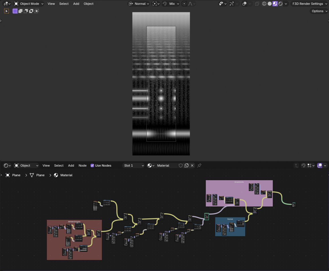Toggle node editor overlays
Image resolution: width=329 pixels, height=271 pixels.
coord(320,165)
